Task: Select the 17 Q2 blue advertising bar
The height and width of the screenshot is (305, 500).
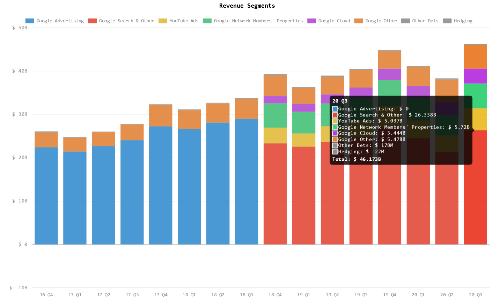Action: click(x=103, y=195)
